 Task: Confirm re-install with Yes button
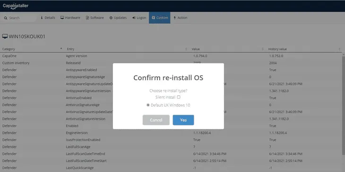point(183,120)
